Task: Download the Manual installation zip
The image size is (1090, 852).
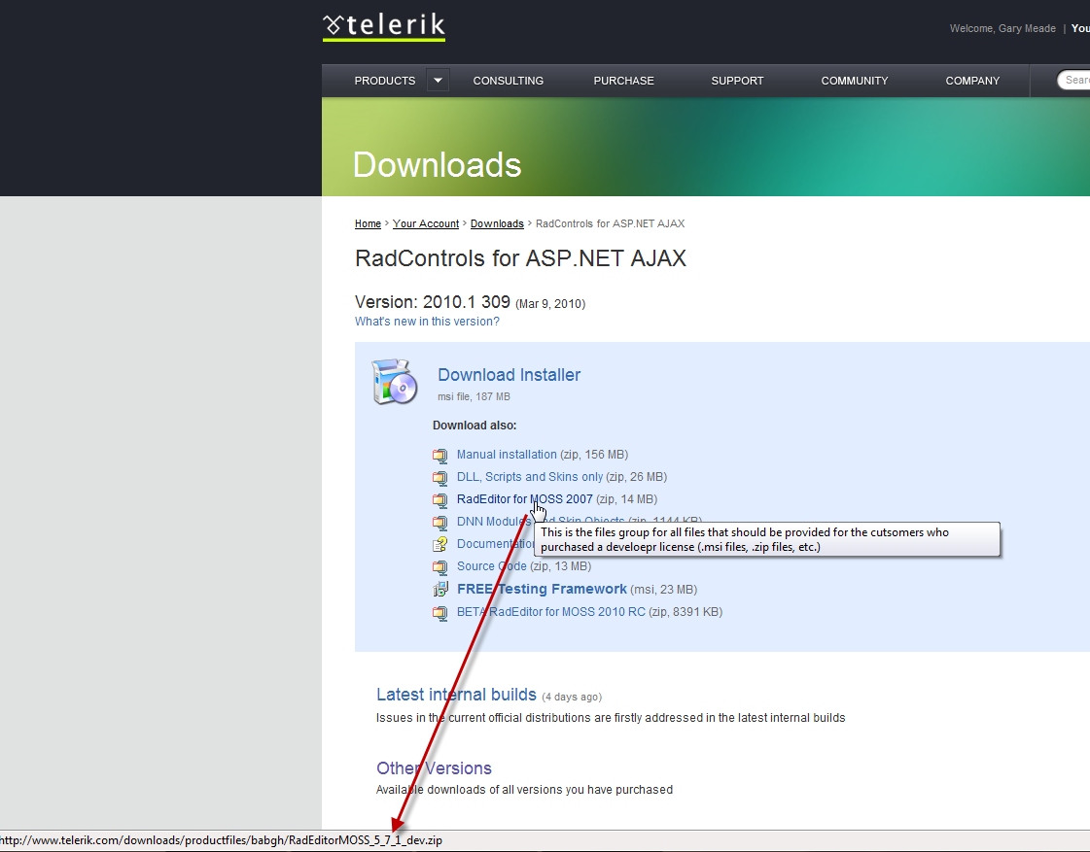Action: (x=507, y=454)
